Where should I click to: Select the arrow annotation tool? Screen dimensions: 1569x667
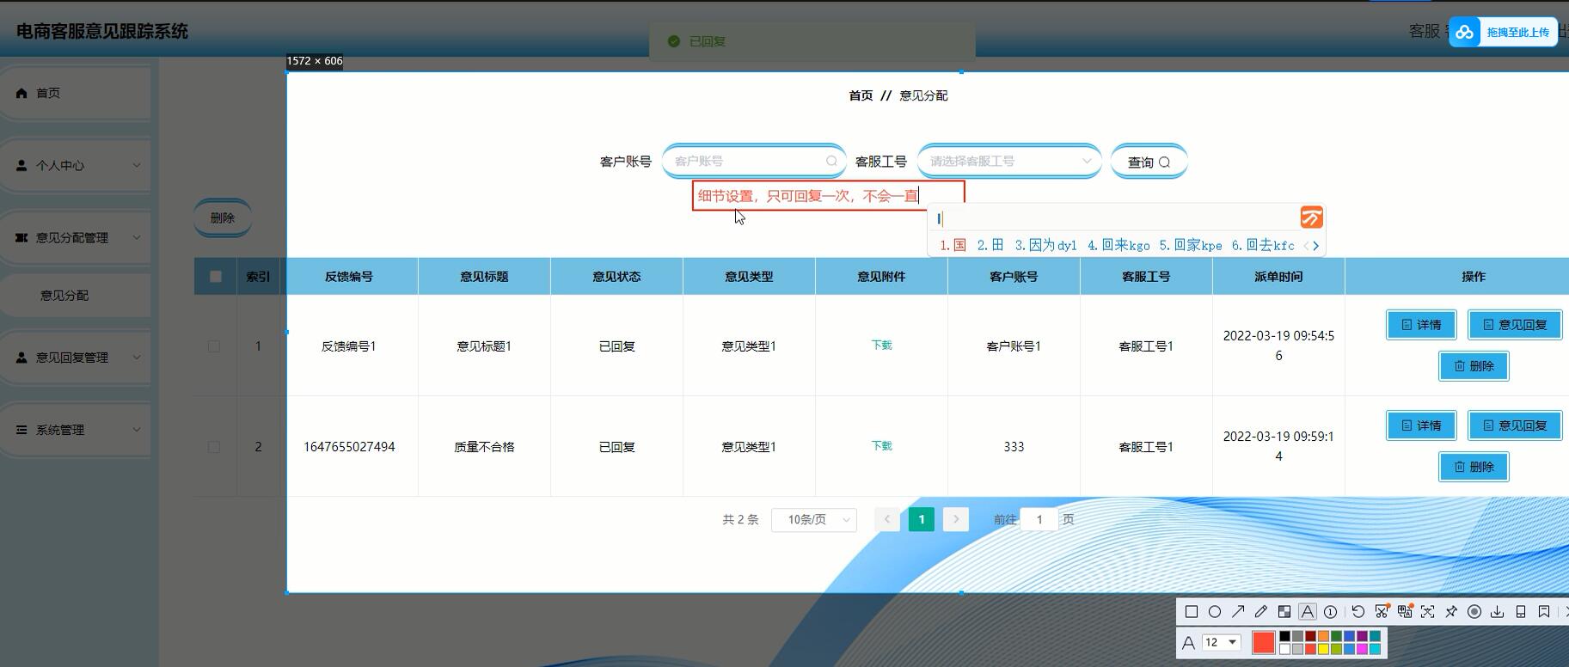[1238, 612]
